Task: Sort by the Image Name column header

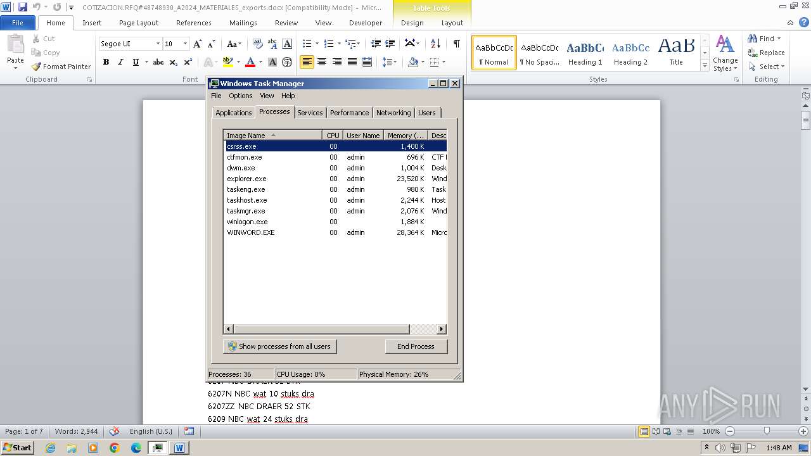Action: 272,136
